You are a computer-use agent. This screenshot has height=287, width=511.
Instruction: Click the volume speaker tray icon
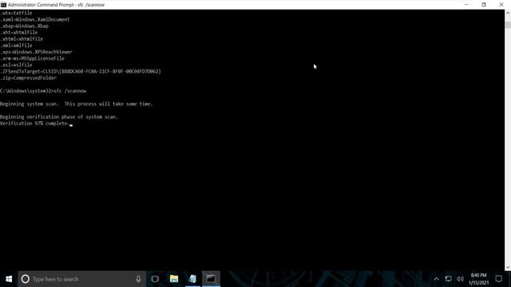(x=460, y=279)
